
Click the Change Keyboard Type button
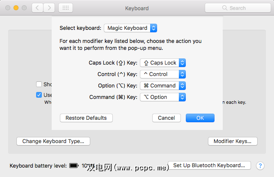click(x=53, y=141)
